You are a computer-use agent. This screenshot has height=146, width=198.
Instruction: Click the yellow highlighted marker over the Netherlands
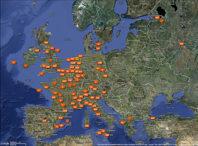coord(77,59)
